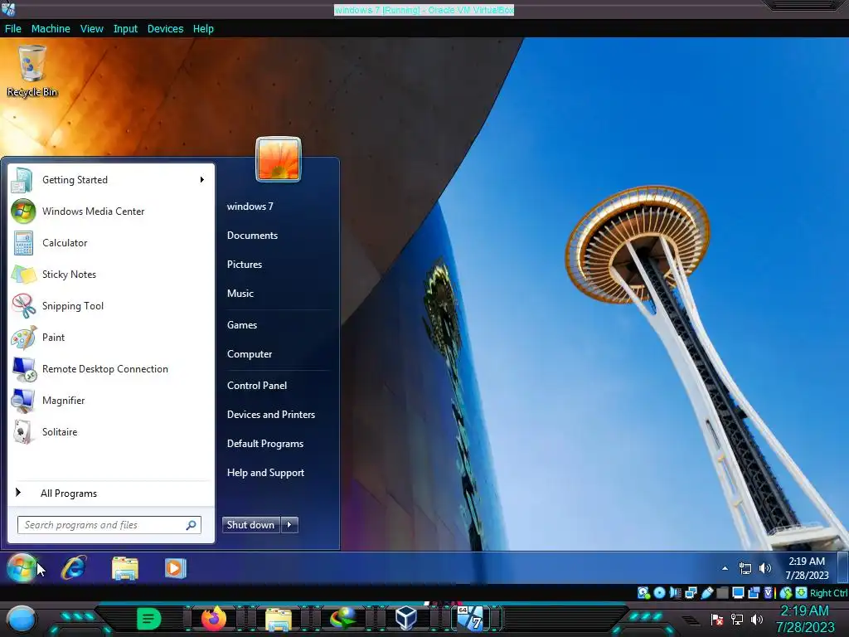This screenshot has width=849, height=637.
Task: Open Devices and Printers
Action: (x=271, y=415)
